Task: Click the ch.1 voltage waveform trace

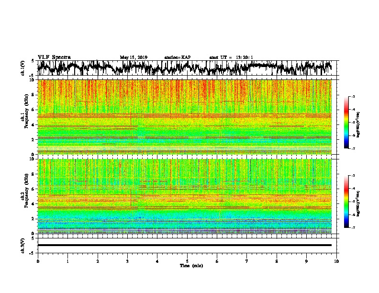Action: click(184, 68)
